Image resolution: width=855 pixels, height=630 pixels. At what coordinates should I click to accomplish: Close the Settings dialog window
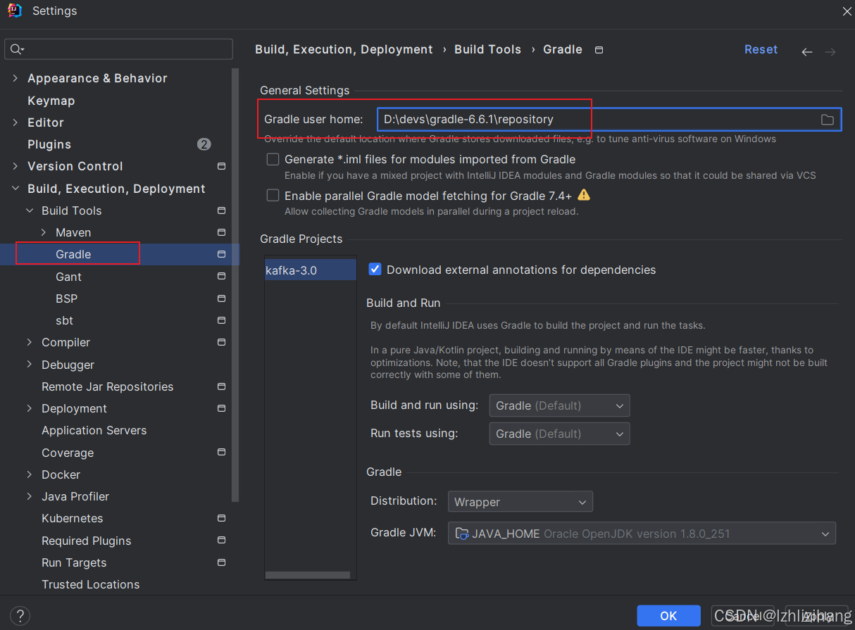click(847, 11)
